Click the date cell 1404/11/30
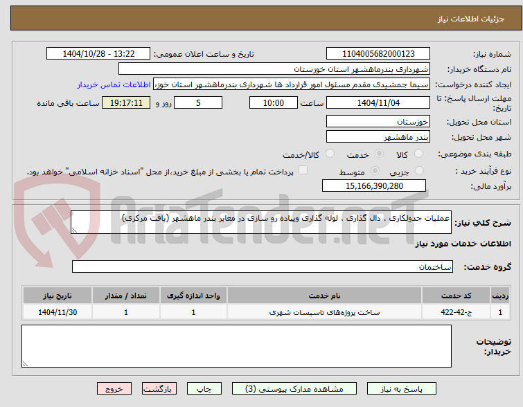The width and height of the screenshot is (523, 407). coord(57,312)
